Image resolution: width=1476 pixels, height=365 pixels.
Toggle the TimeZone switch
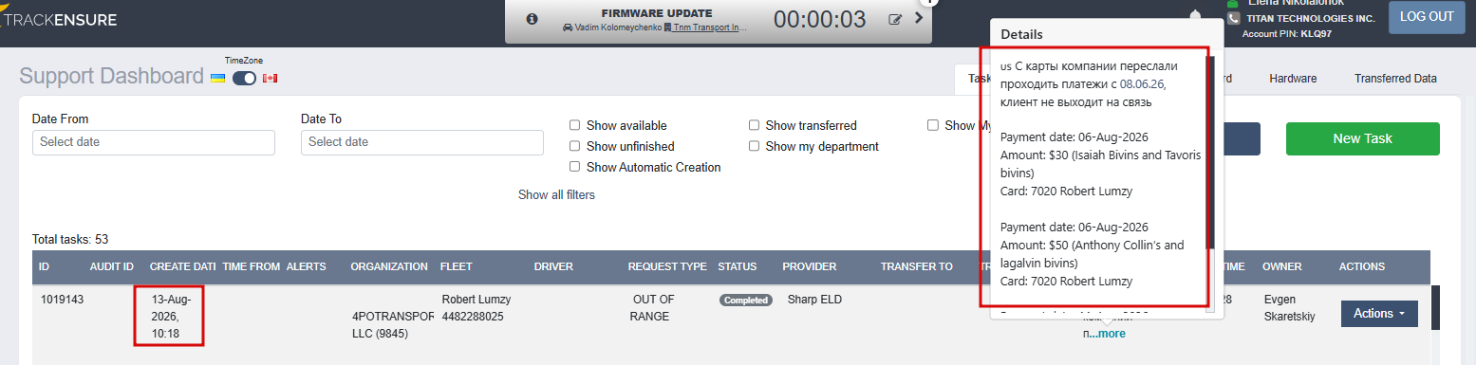point(244,78)
